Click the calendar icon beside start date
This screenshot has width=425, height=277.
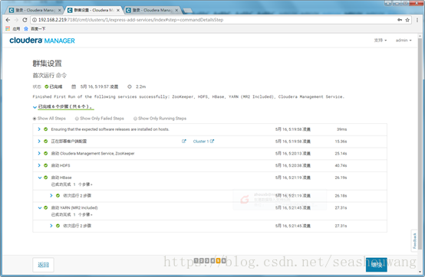click(x=74, y=86)
